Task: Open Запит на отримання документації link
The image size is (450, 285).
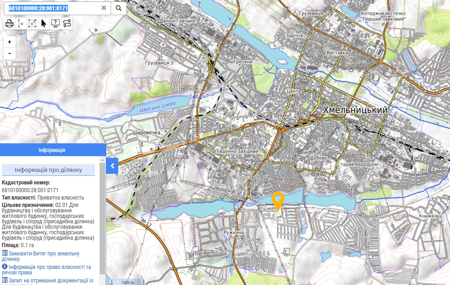Action: (51, 281)
